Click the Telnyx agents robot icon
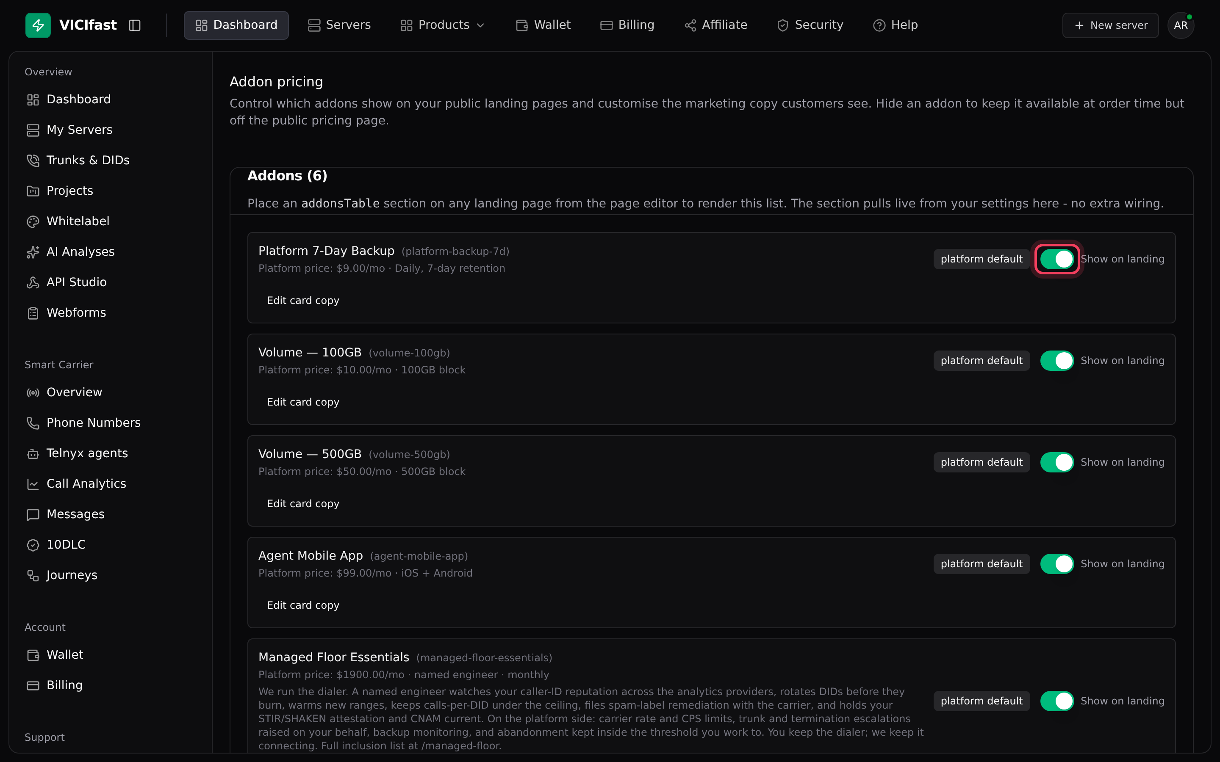 pos(33,453)
